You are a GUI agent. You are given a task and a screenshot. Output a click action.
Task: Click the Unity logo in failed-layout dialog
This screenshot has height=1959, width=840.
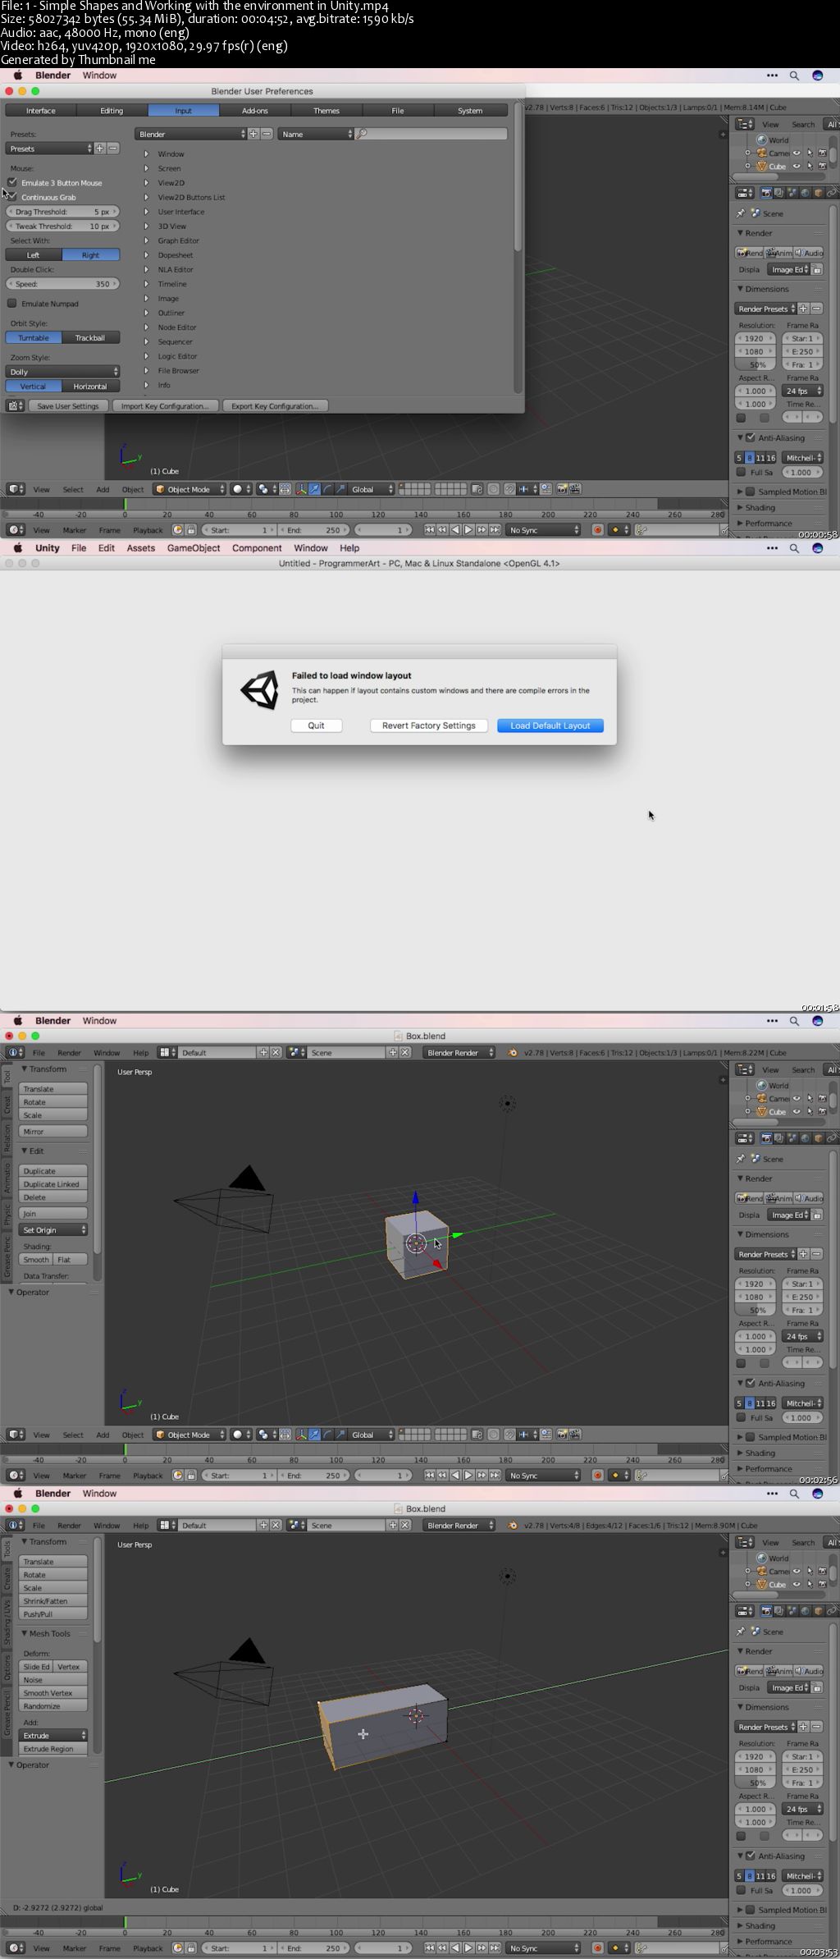259,690
